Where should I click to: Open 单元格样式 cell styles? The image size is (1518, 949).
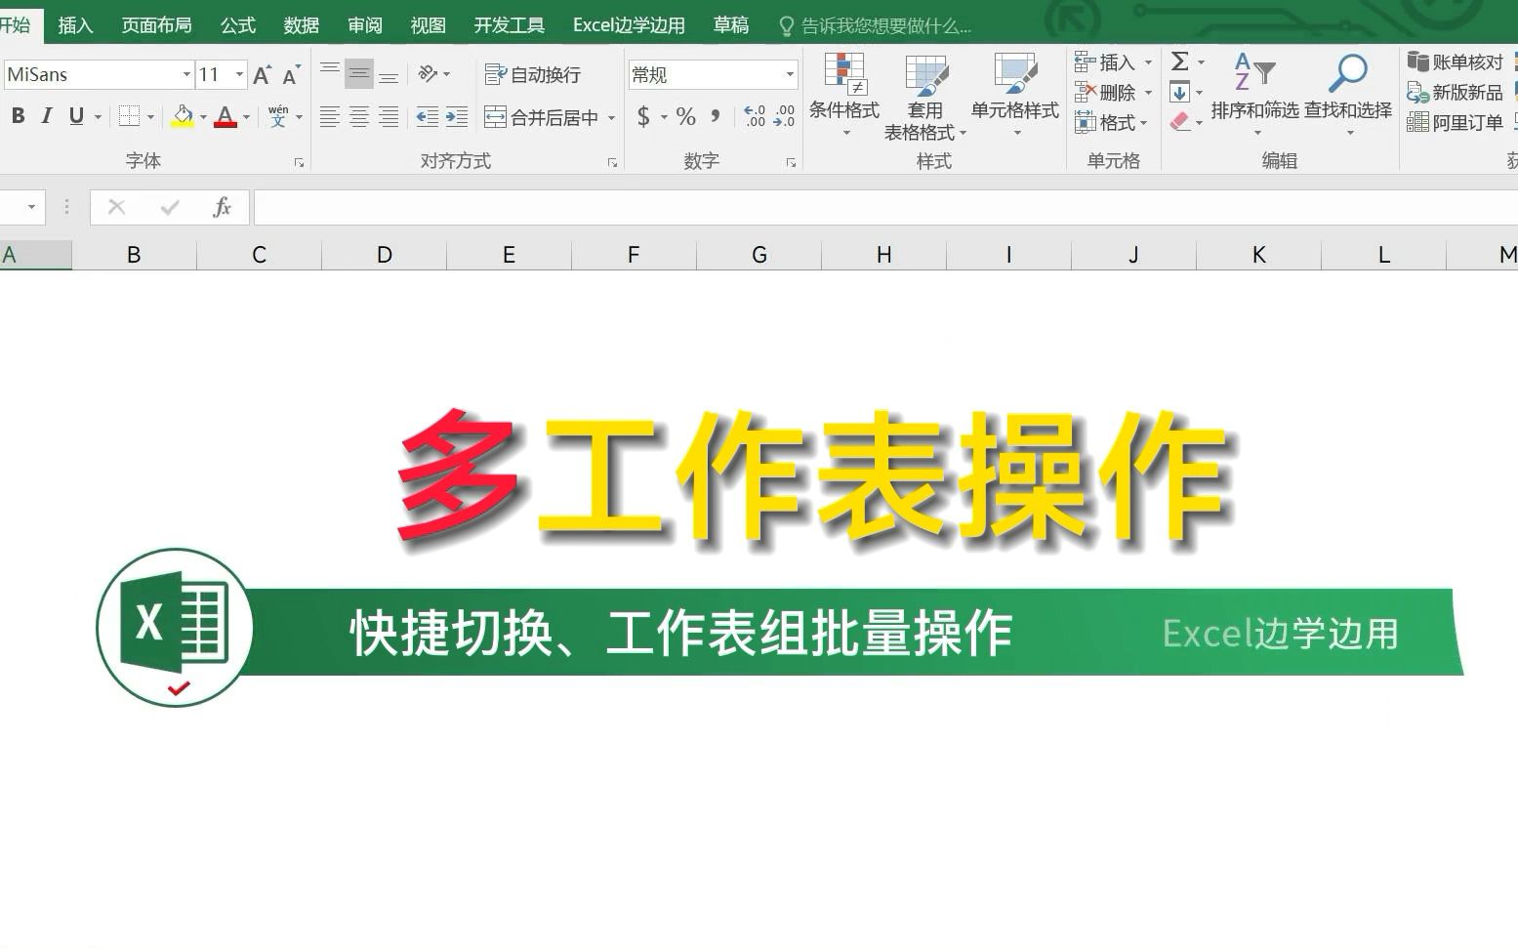tap(1015, 95)
